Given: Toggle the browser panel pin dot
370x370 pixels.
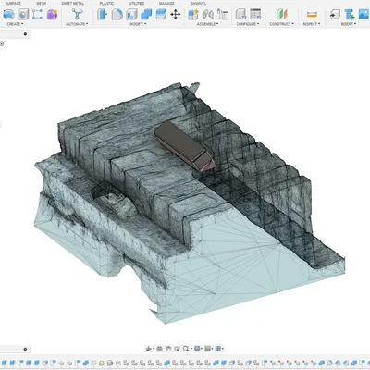Looking at the screenshot, I should click(x=25, y=34).
